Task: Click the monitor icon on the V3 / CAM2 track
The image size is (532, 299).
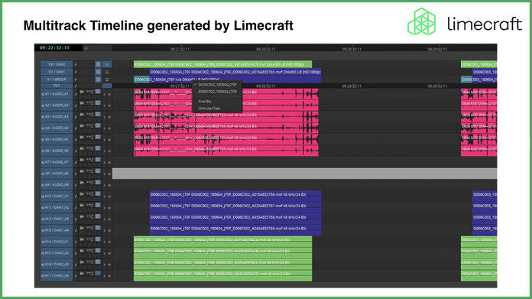Action: (98, 64)
